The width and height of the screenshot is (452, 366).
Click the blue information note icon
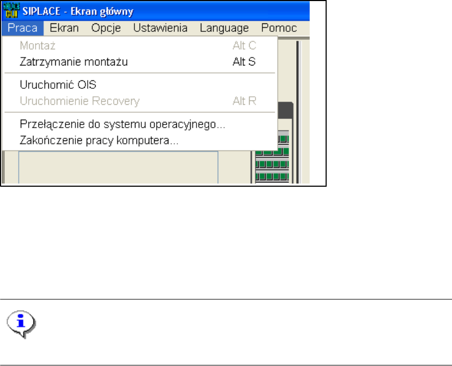(x=21, y=324)
